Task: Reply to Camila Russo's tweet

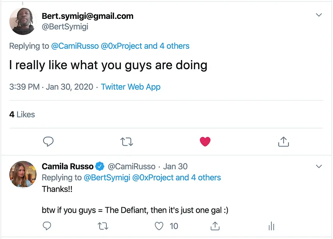Action: pos(47,226)
